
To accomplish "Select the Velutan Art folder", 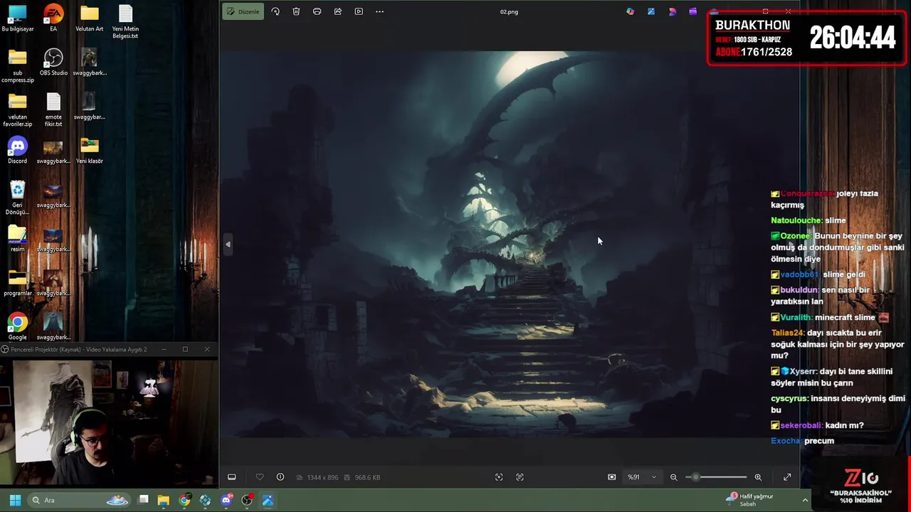I will pos(89,18).
